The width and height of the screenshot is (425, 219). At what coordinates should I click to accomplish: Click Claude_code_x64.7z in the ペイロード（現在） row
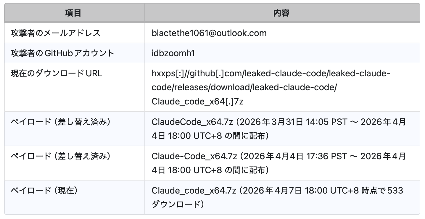coord(194,191)
